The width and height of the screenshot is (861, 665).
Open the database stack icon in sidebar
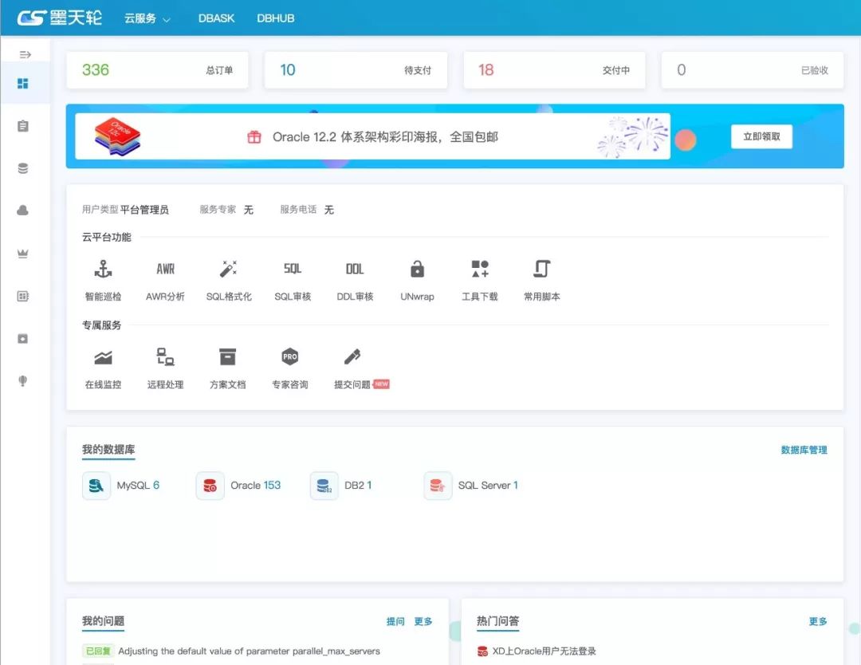pos(23,168)
